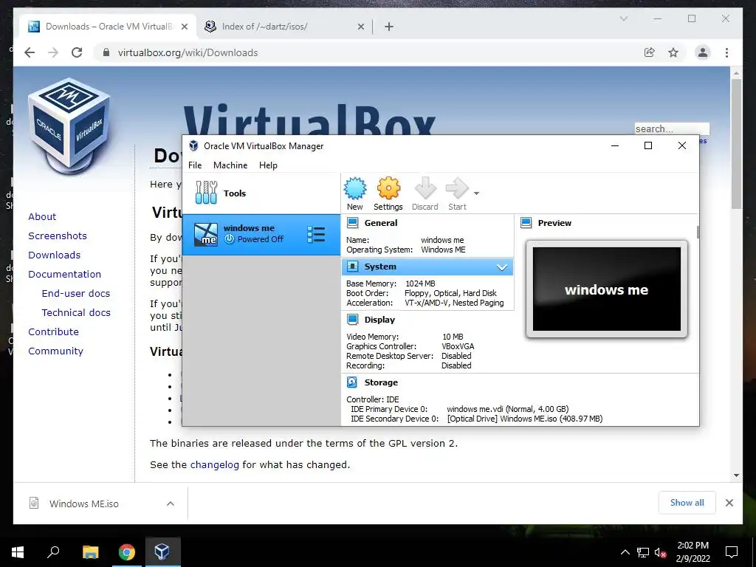Screen dimensions: 756x567
Task: Open the Machine menu
Action: coord(230,165)
